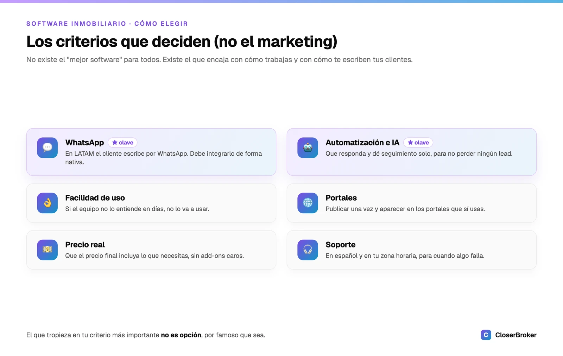Click the text Si el equipo no lo entiende
The image size is (563, 356).
click(137, 209)
